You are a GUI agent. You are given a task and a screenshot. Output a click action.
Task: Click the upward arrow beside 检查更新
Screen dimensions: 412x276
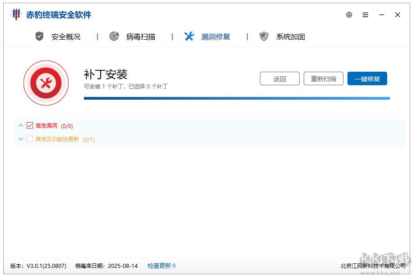tap(174, 266)
